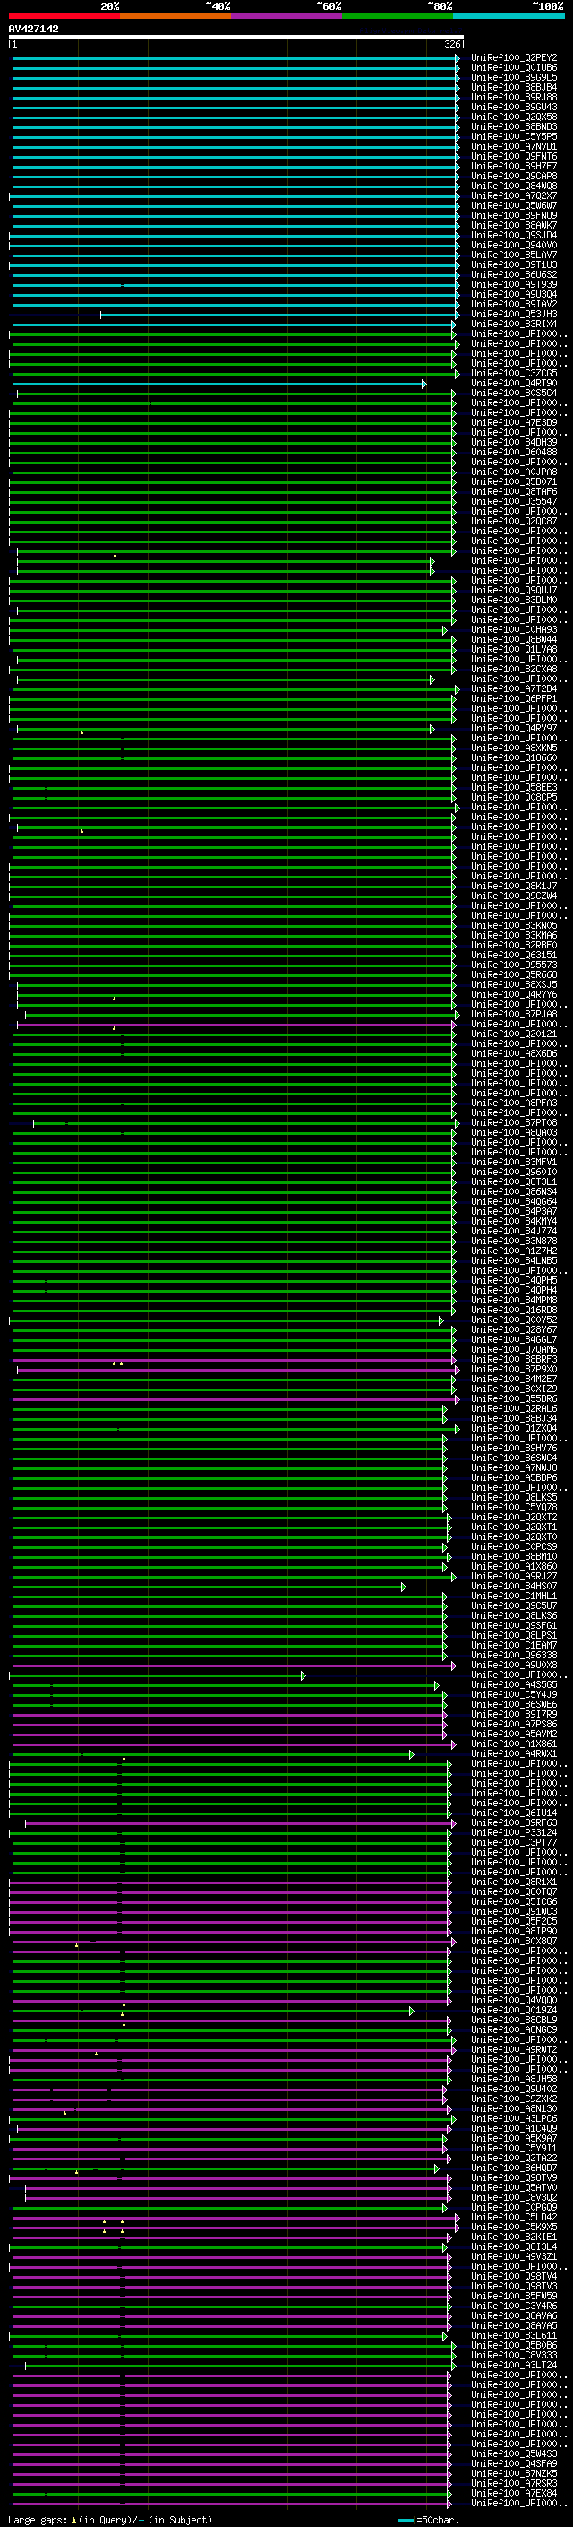Screen dimensions: 573x2527
Task: Click the AV427142 query label
Action: [x=33, y=30]
